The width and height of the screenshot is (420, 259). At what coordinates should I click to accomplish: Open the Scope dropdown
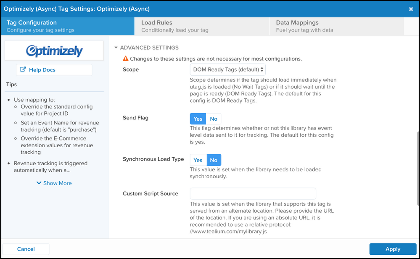coord(227,69)
